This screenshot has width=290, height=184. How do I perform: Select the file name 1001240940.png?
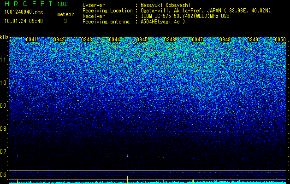click(x=24, y=12)
